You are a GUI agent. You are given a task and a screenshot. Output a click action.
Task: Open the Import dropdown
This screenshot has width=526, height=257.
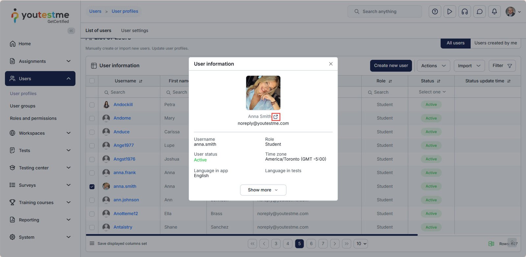[x=469, y=66]
